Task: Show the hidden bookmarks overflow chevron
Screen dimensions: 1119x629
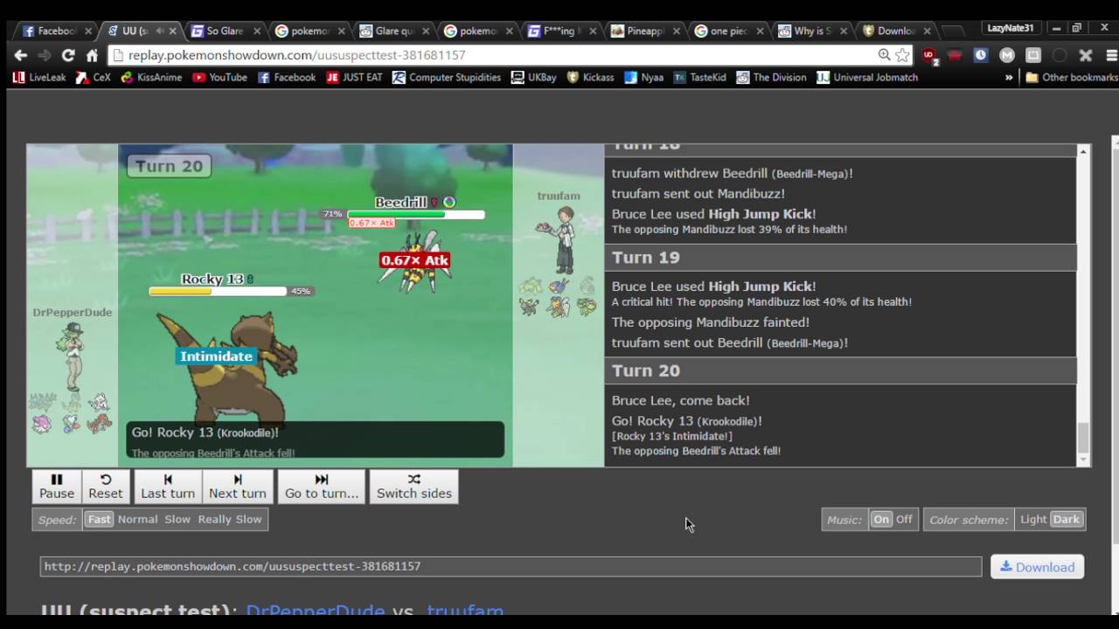Action: pyautogui.click(x=1009, y=78)
